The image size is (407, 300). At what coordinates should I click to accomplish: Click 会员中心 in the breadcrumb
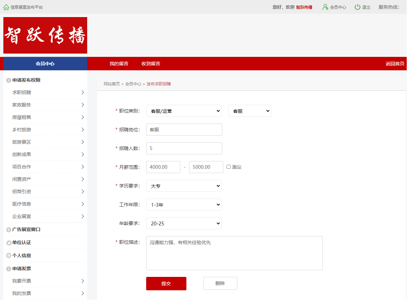pos(133,84)
